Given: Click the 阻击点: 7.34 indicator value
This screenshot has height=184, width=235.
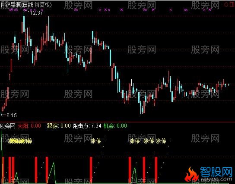Looking at the screenshot, I should click(x=87, y=126).
